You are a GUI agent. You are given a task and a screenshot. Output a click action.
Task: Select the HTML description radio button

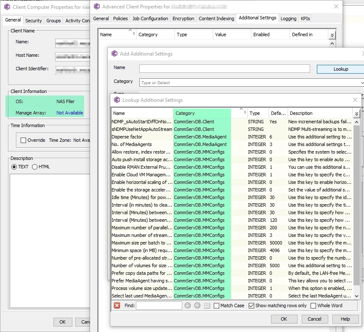click(x=35, y=167)
